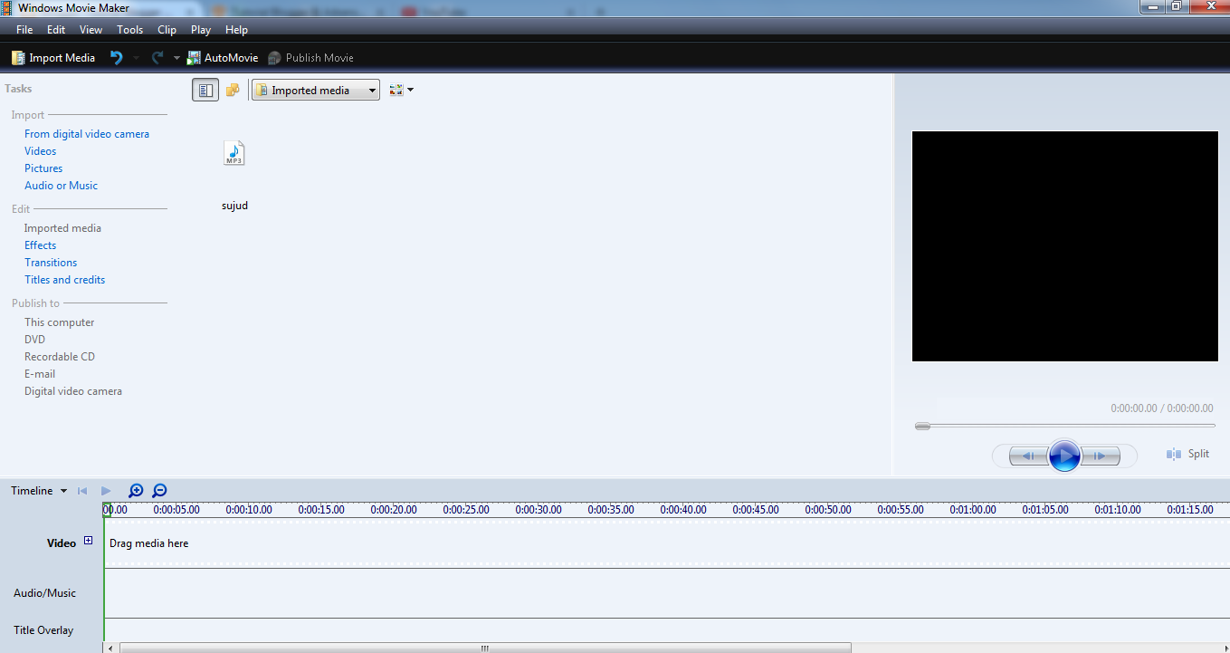Image resolution: width=1230 pixels, height=653 pixels.
Task: Open the Play menu
Action: [201, 30]
